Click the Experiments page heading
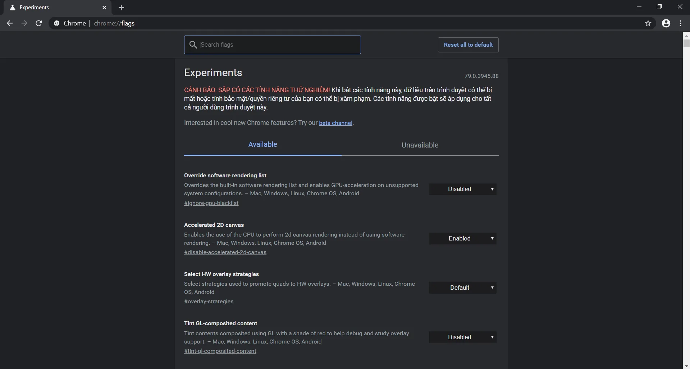 [x=213, y=73]
